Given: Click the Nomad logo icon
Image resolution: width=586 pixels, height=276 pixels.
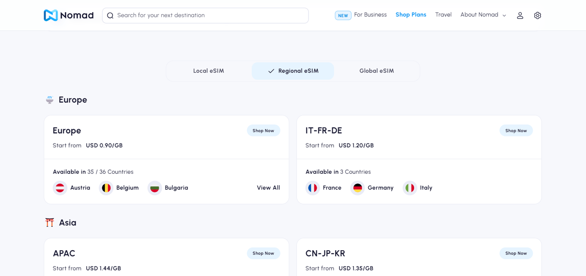Looking at the screenshot, I should pos(51,15).
